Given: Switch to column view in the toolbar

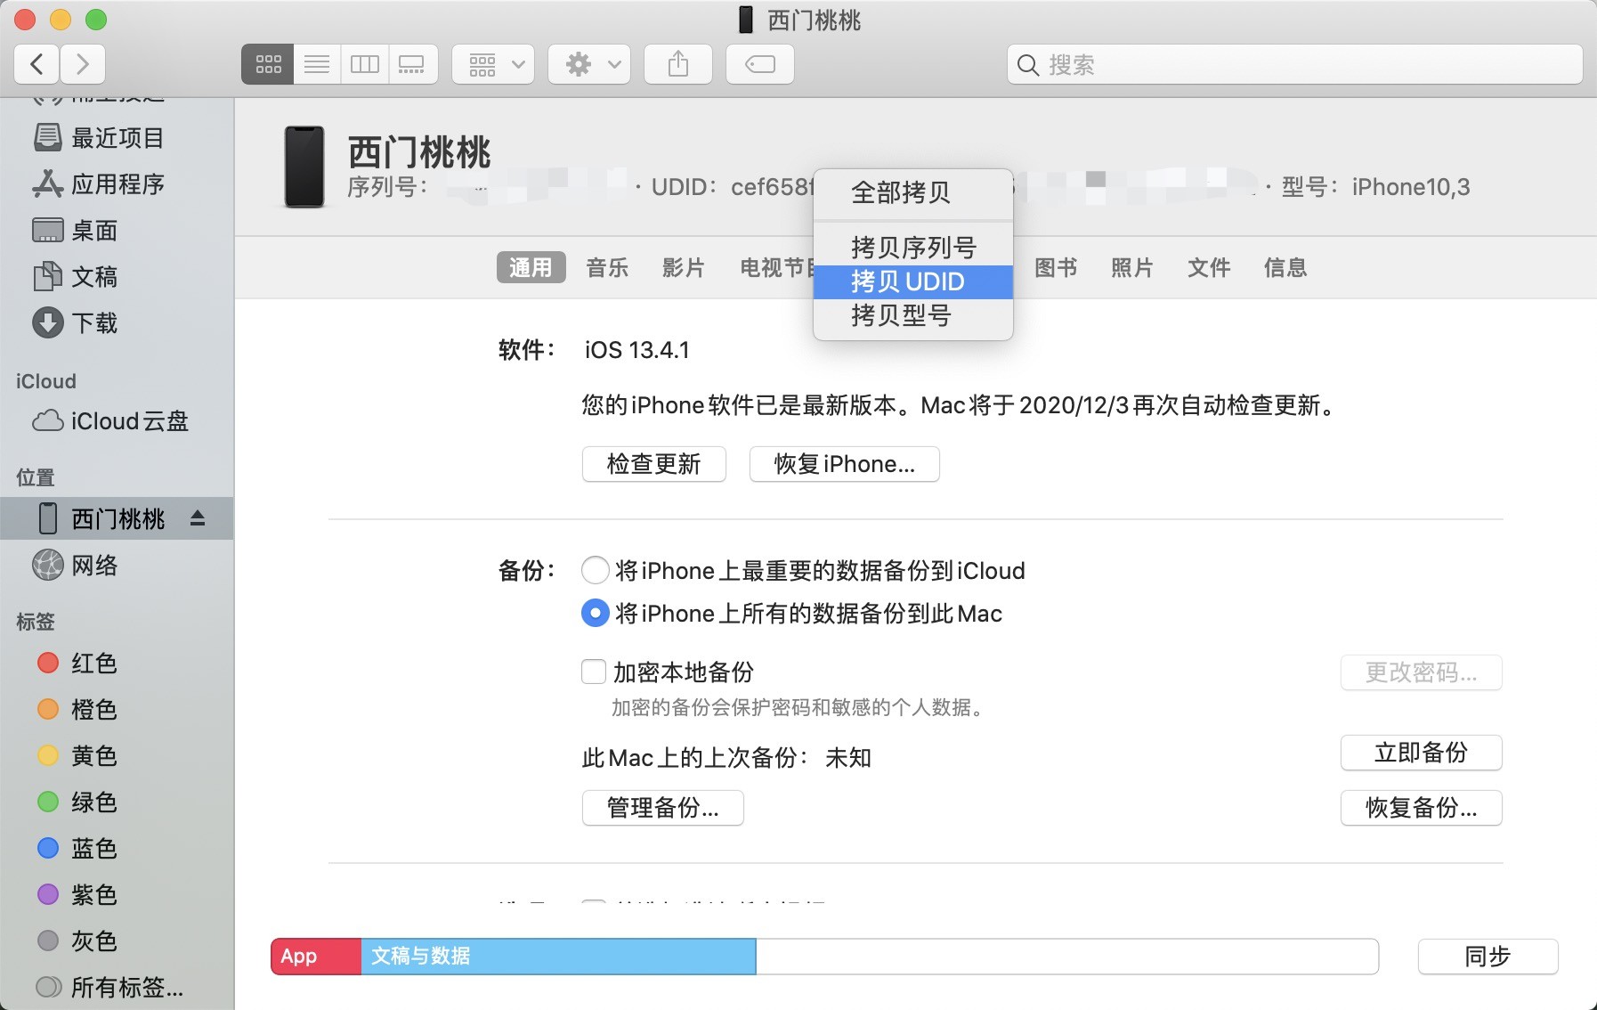Looking at the screenshot, I should tap(365, 63).
